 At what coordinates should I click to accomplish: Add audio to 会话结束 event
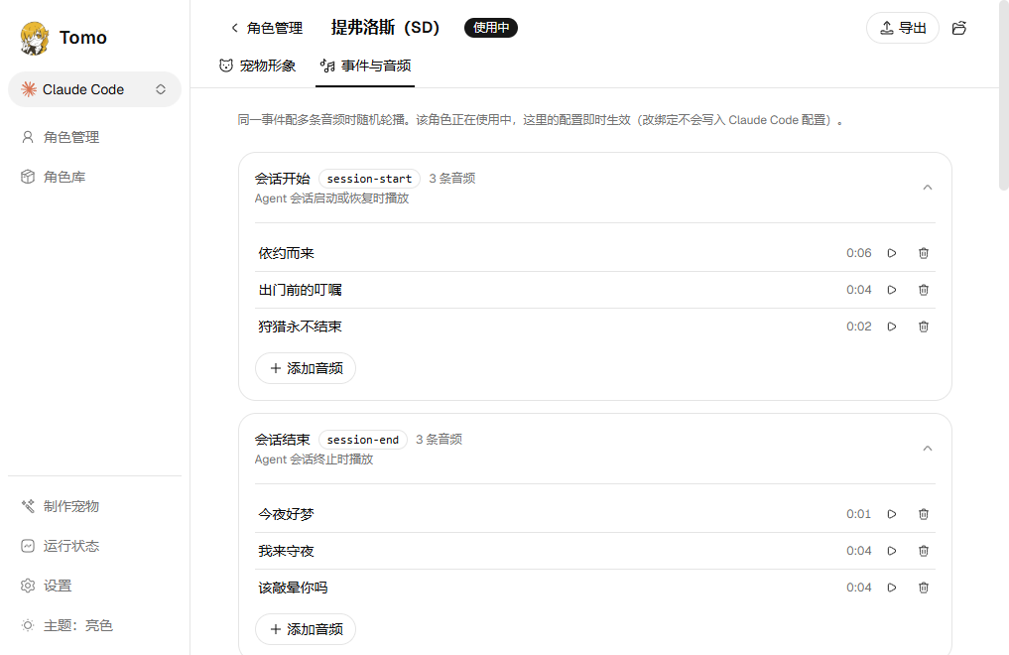[306, 629]
